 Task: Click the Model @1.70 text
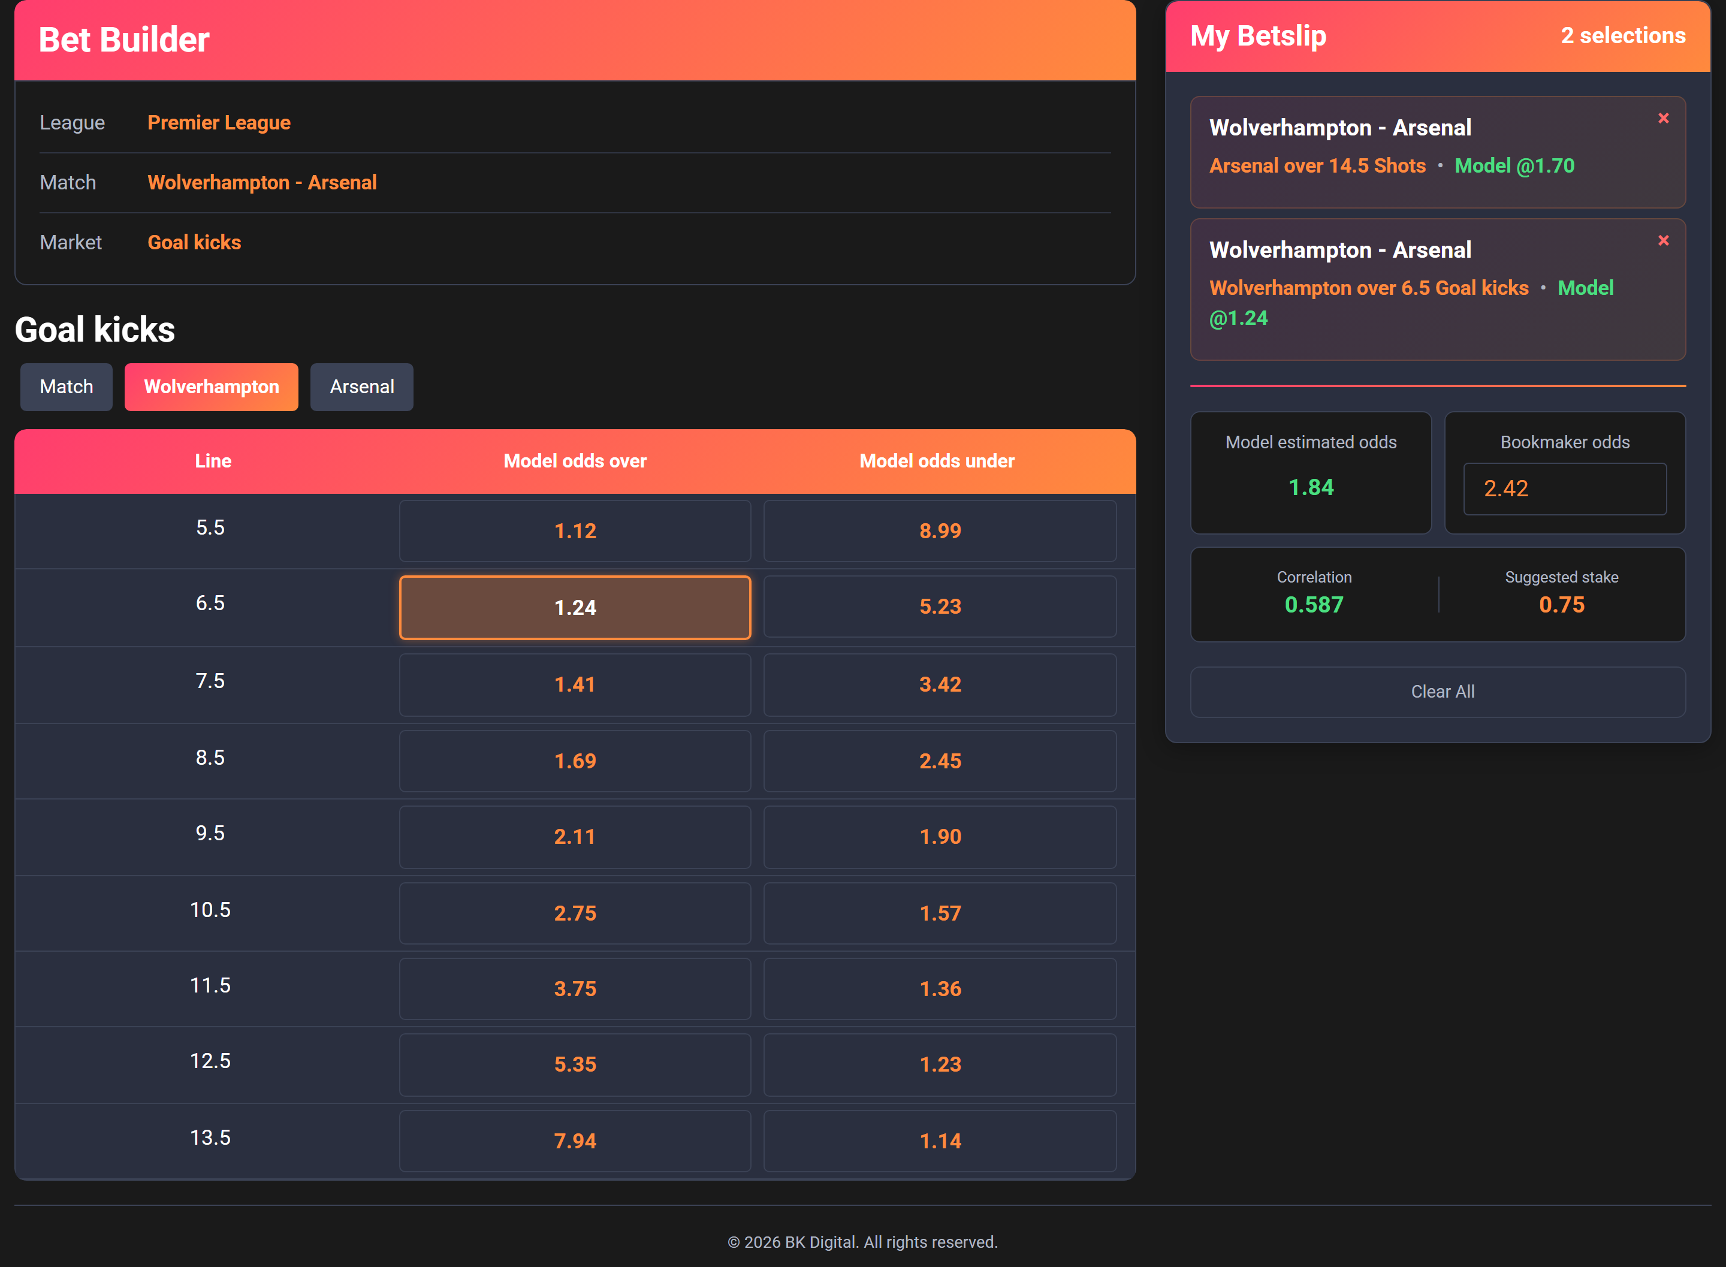click(x=1514, y=165)
